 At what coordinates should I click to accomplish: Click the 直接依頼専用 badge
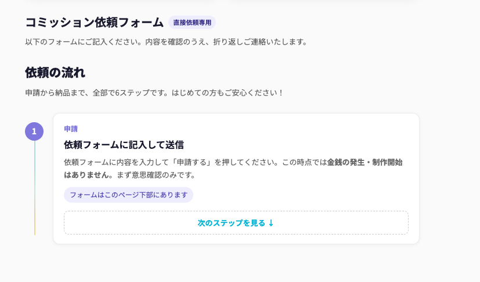pyautogui.click(x=192, y=23)
